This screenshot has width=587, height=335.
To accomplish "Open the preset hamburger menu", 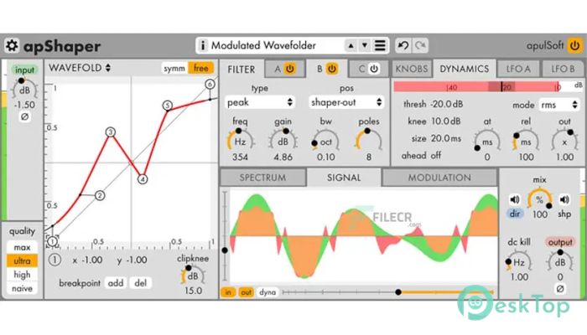I will coord(380,45).
